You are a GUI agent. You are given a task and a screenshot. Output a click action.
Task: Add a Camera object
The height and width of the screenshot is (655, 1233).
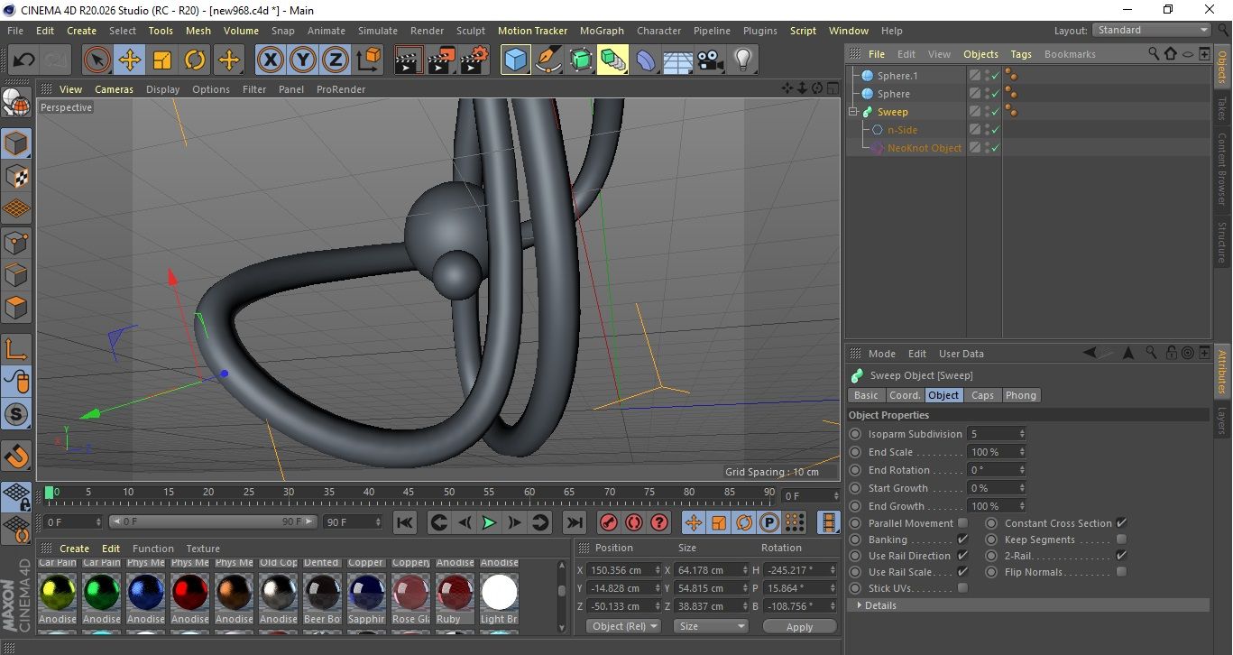(x=711, y=60)
